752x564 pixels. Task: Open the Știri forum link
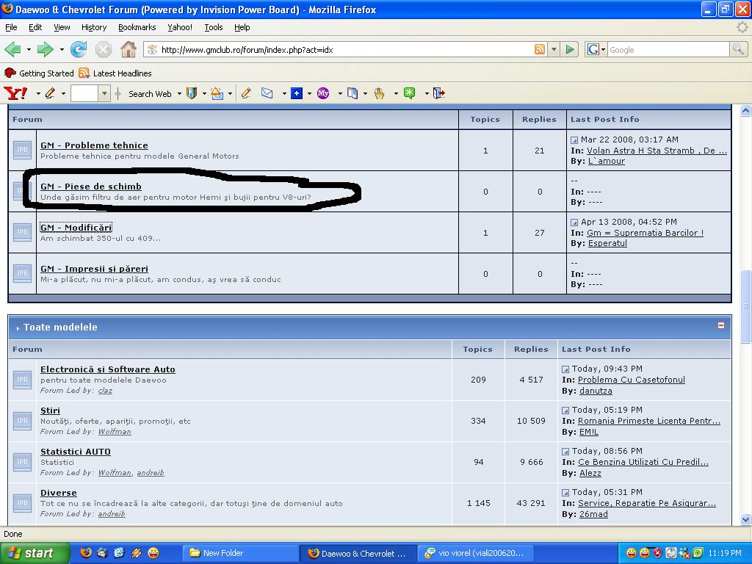[x=50, y=411]
